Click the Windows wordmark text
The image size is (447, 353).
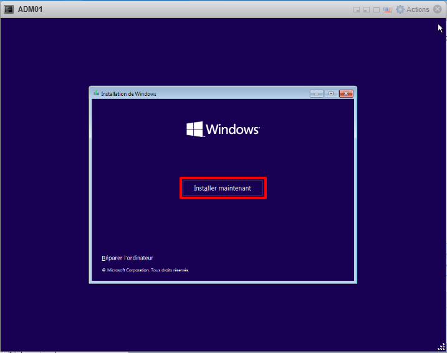tap(232, 129)
